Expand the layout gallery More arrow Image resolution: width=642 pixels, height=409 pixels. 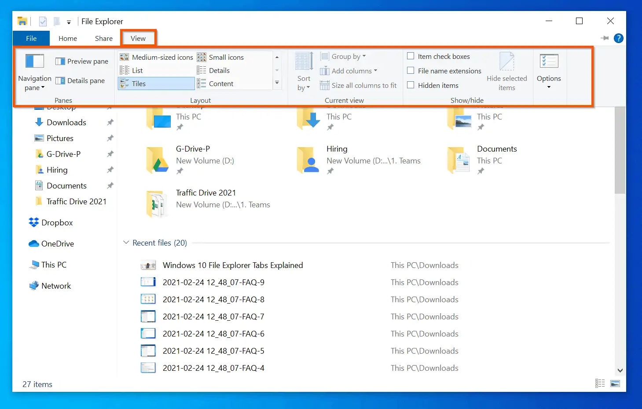pos(277,83)
